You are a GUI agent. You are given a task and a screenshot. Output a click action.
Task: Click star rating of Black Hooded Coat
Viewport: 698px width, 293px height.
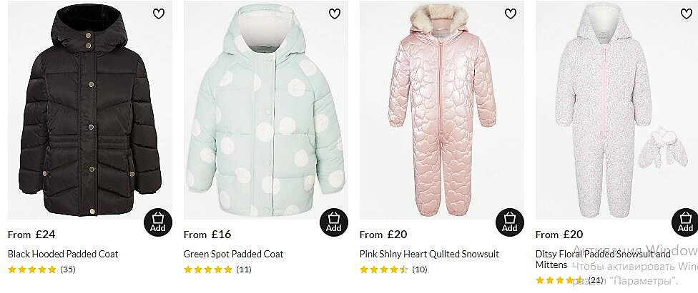32,269
